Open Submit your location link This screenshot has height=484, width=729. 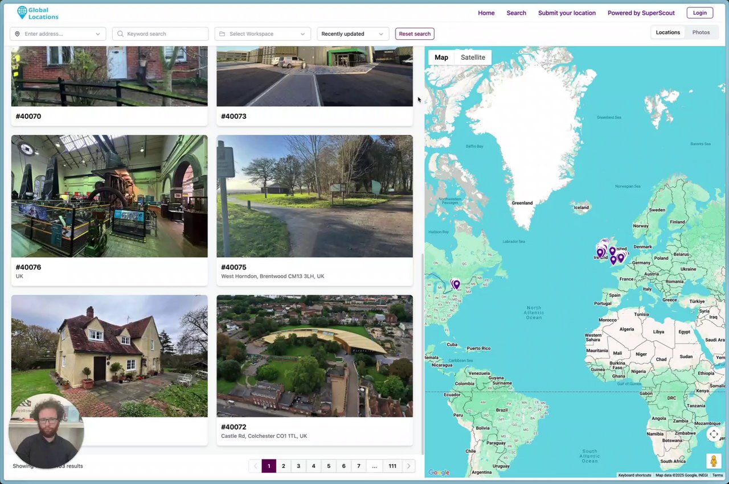[567, 13]
